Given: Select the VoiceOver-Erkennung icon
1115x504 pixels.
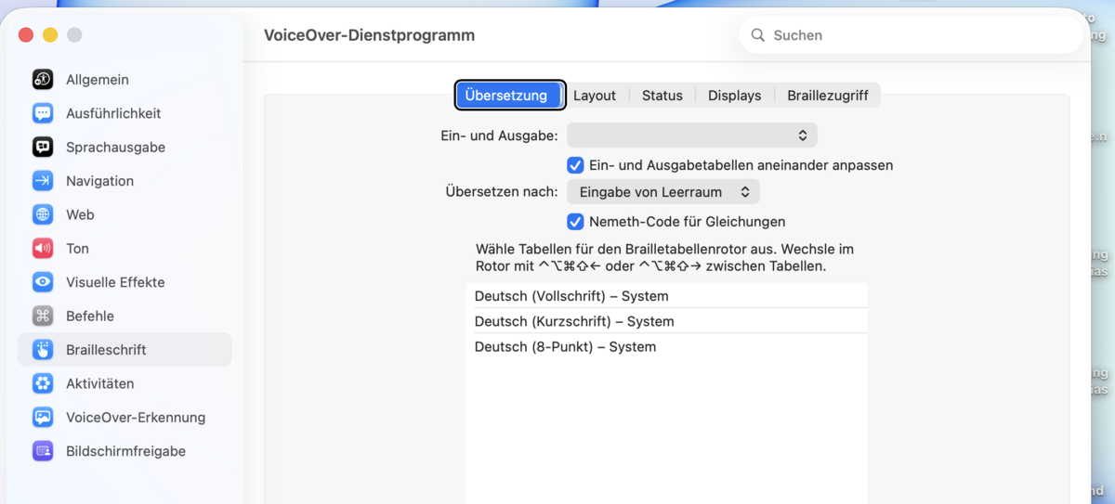Looking at the screenshot, I should (43, 417).
